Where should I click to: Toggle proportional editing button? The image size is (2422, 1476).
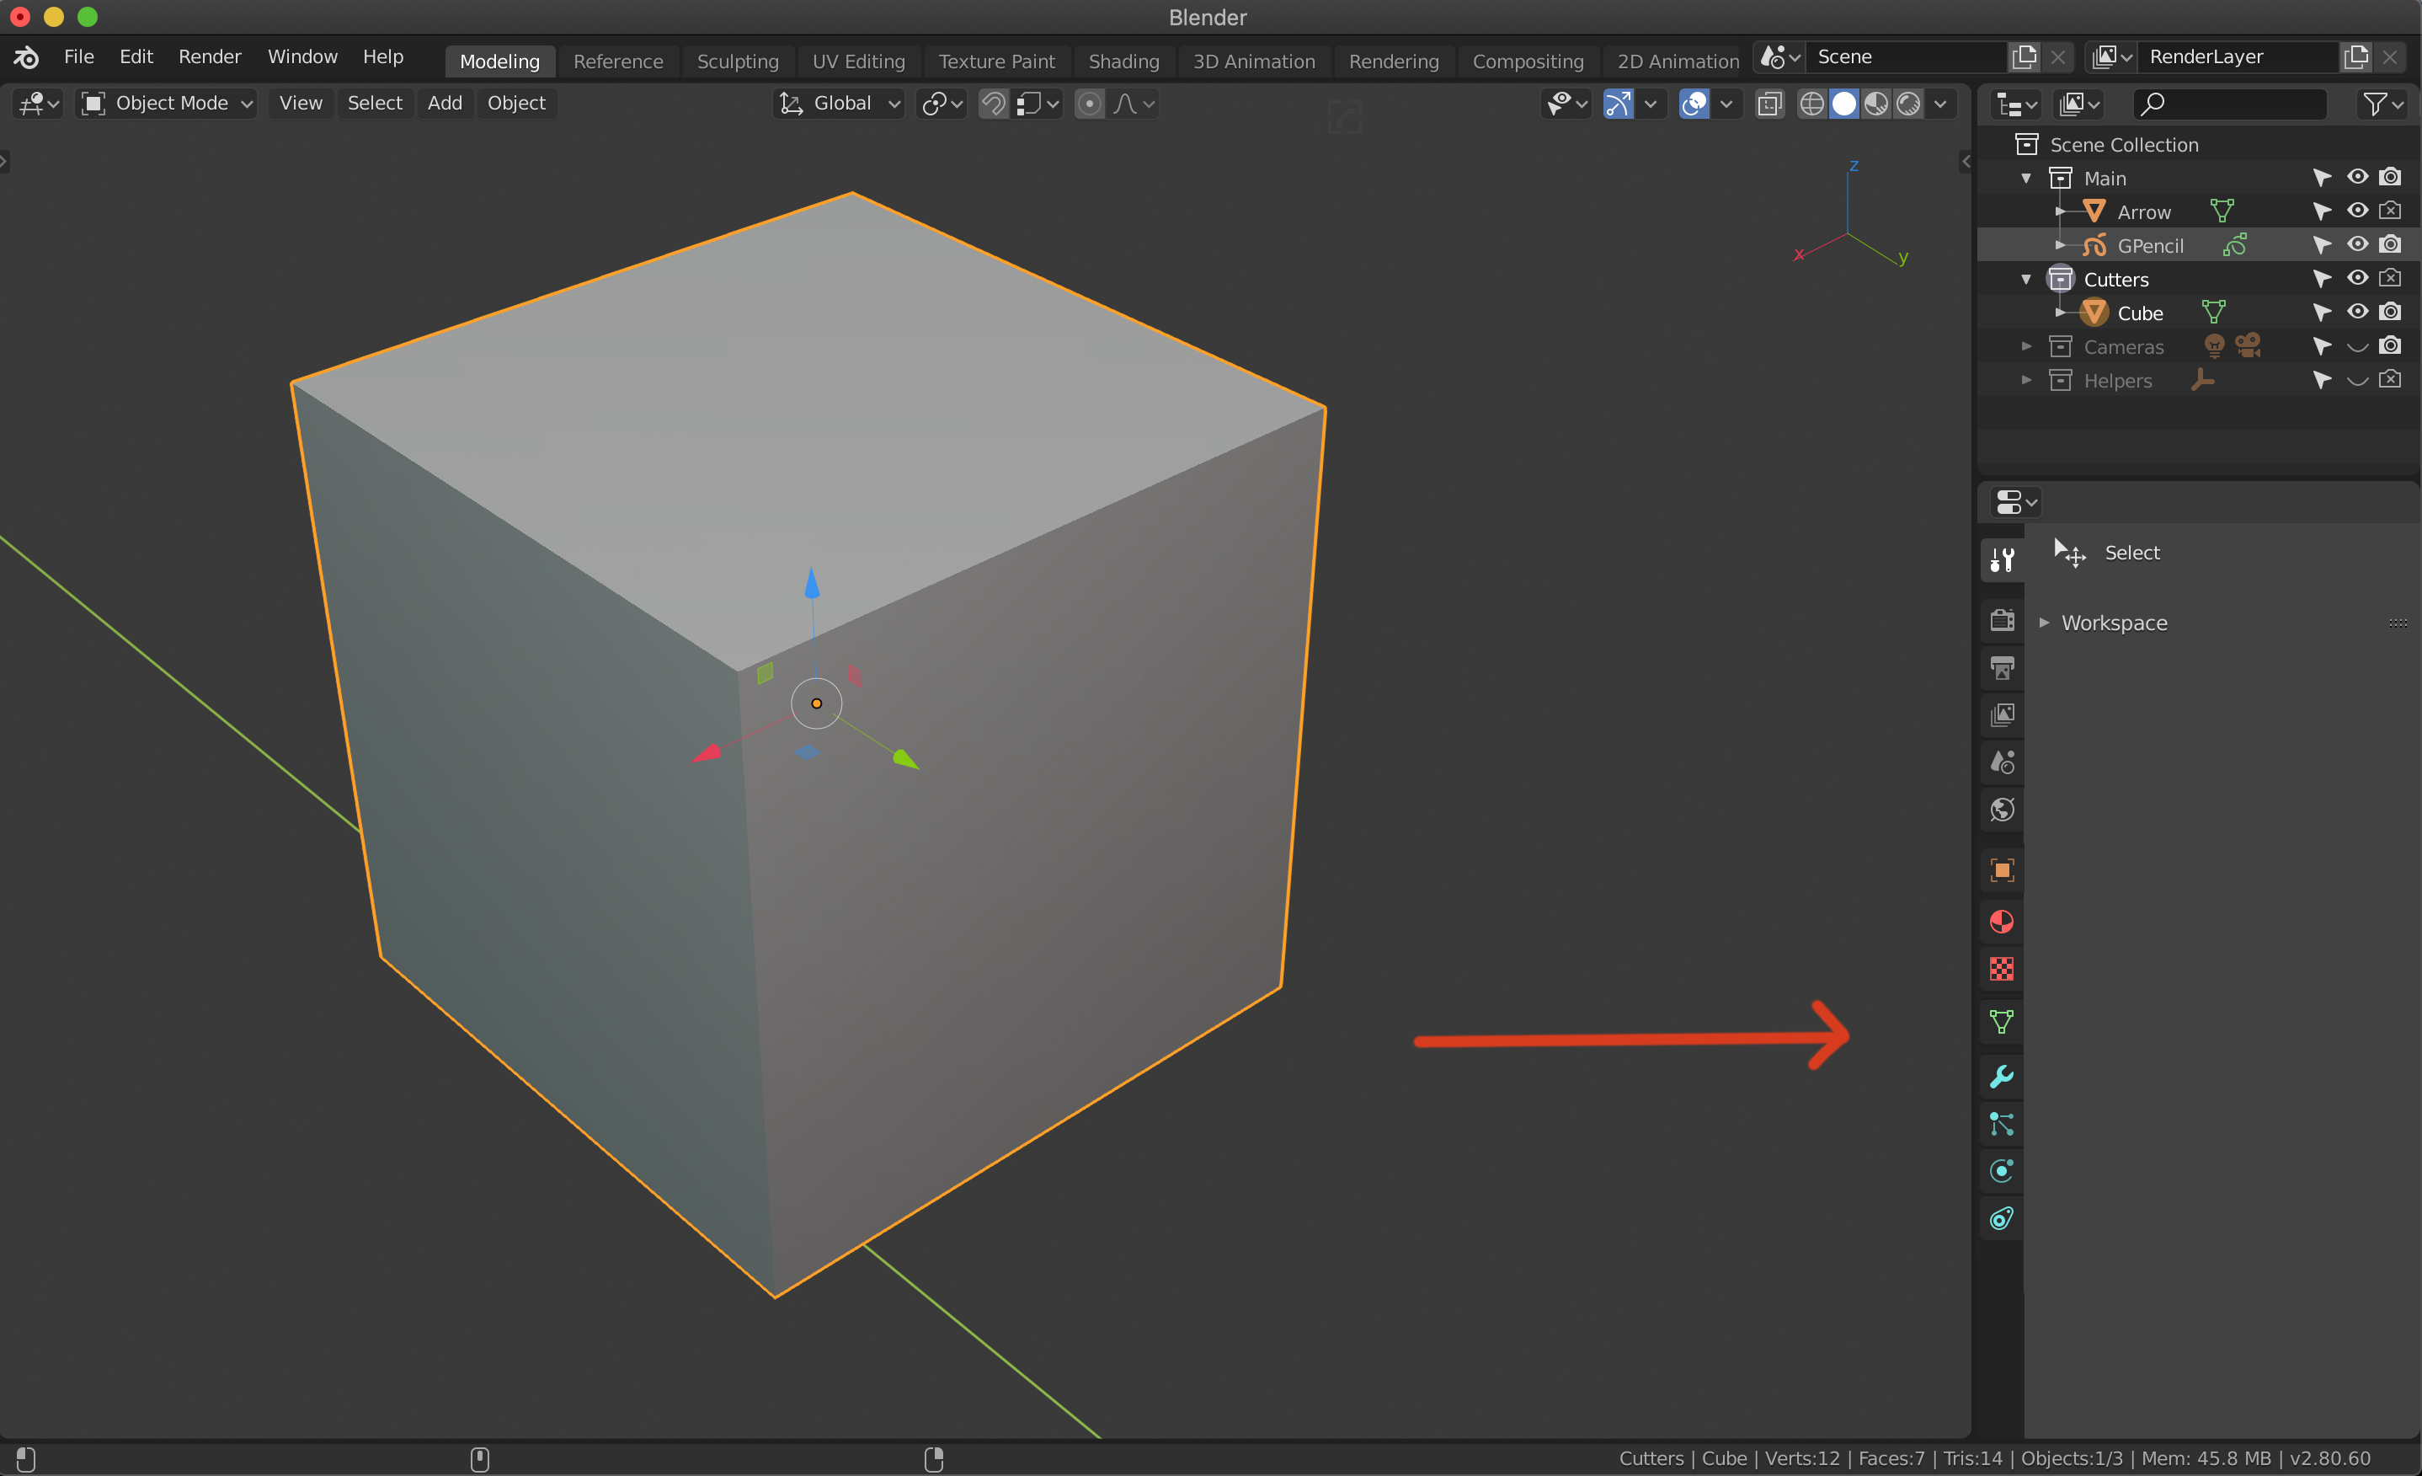[1088, 104]
